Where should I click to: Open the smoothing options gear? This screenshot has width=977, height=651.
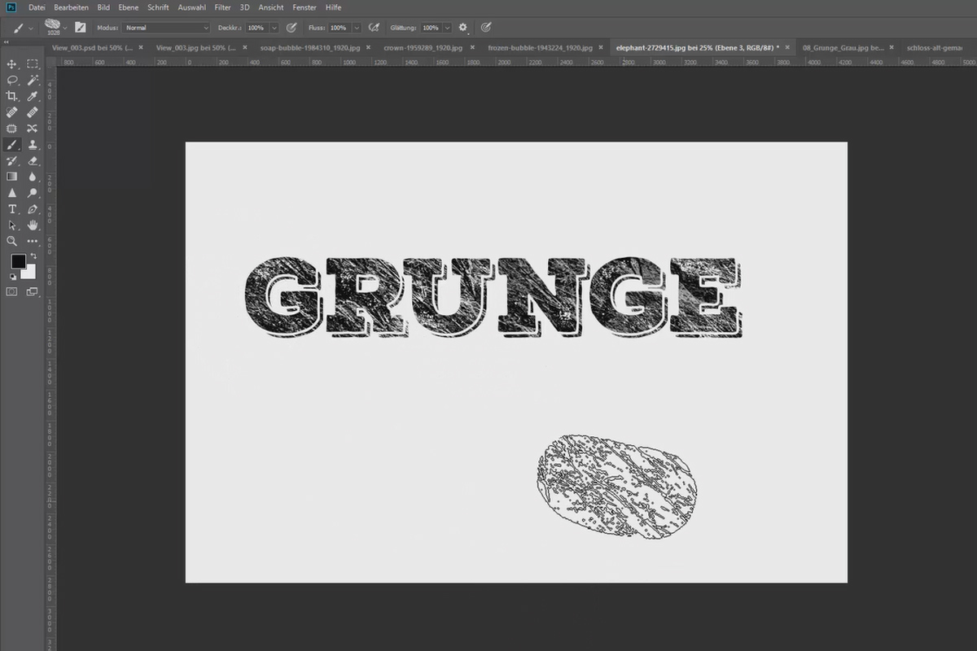[463, 27]
